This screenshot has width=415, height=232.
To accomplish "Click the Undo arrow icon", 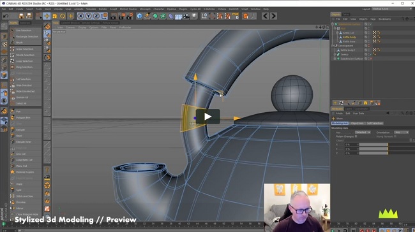I will (x=6, y=16).
